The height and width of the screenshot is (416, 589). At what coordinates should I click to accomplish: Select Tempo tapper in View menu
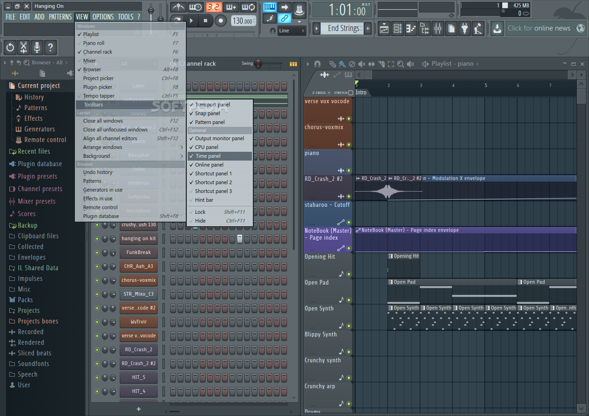click(x=130, y=96)
